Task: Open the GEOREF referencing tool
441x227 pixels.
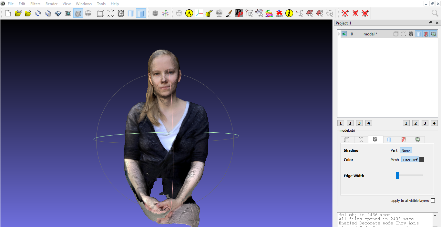Action: [279, 13]
